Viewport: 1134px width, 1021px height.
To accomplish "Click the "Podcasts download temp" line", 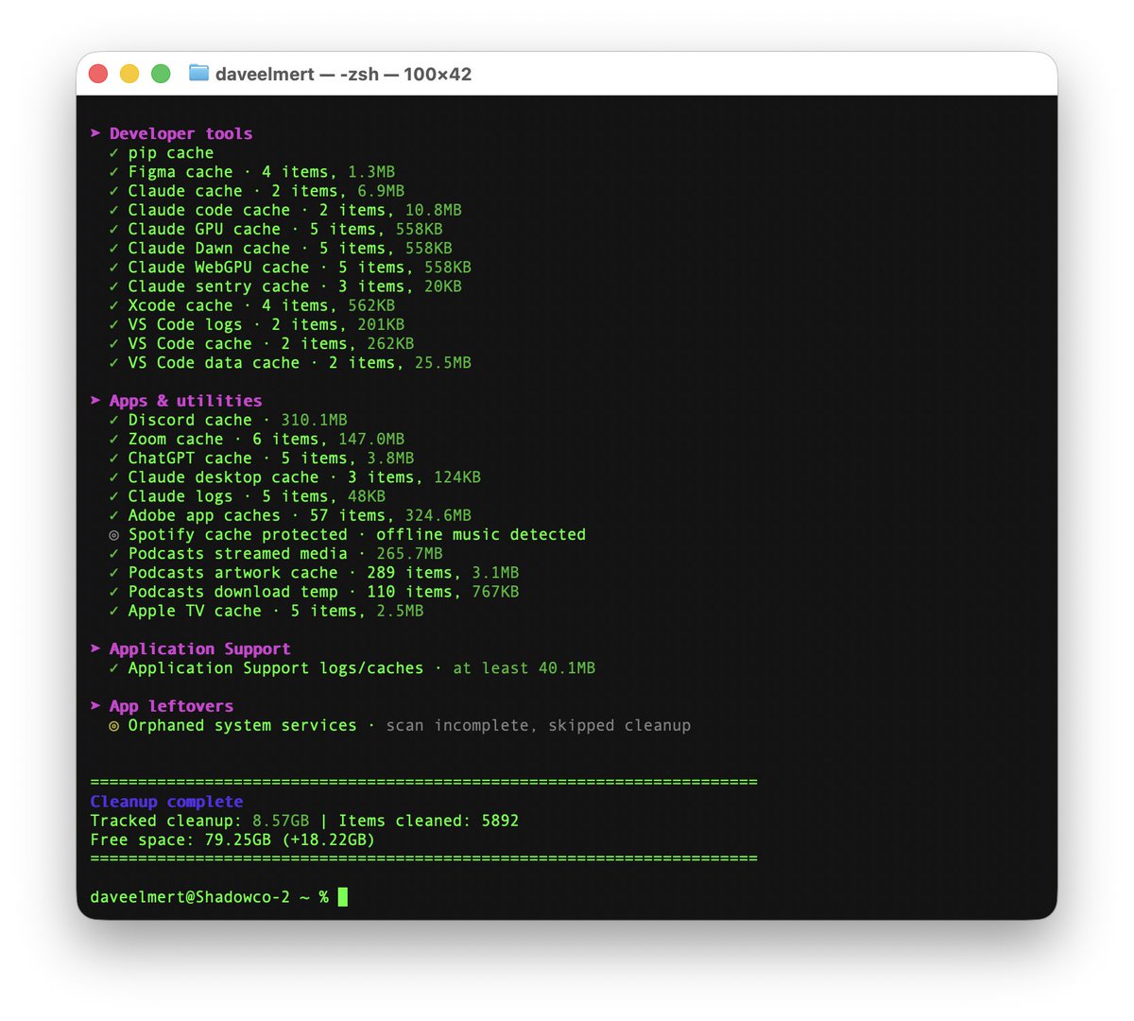I will [x=314, y=592].
